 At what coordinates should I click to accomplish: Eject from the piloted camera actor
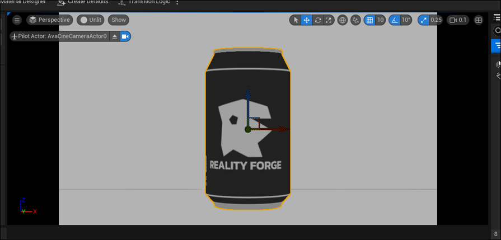115,36
